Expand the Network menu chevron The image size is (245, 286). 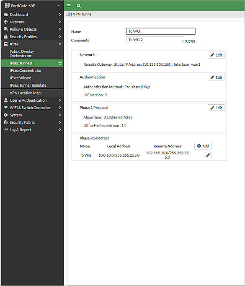59,22
